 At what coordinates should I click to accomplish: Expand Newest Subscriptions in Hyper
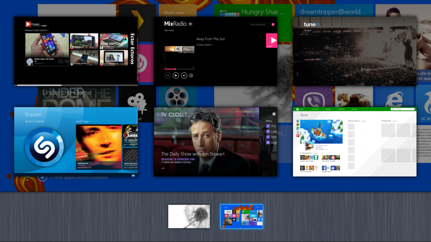click(37, 31)
